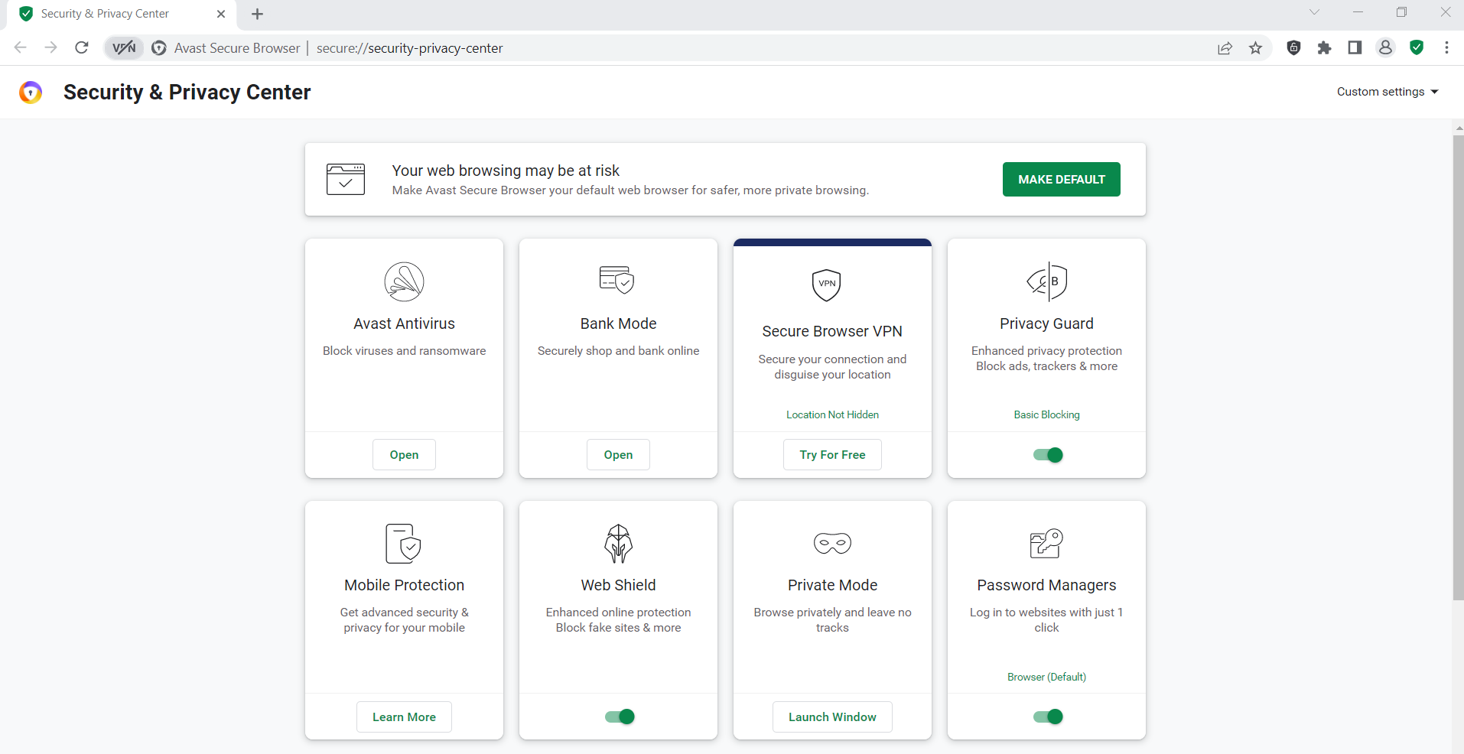
Task: Click the Web Shield helmet icon
Action: click(618, 543)
